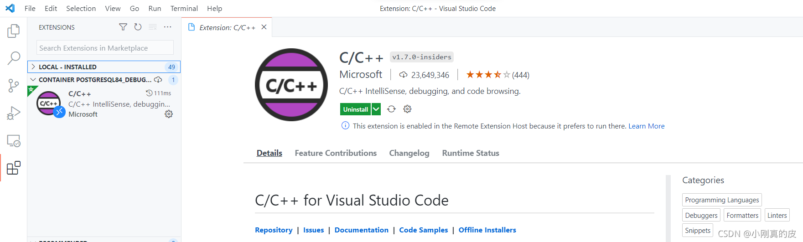Open the Offline Installers link
The image size is (803, 242).
487,230
